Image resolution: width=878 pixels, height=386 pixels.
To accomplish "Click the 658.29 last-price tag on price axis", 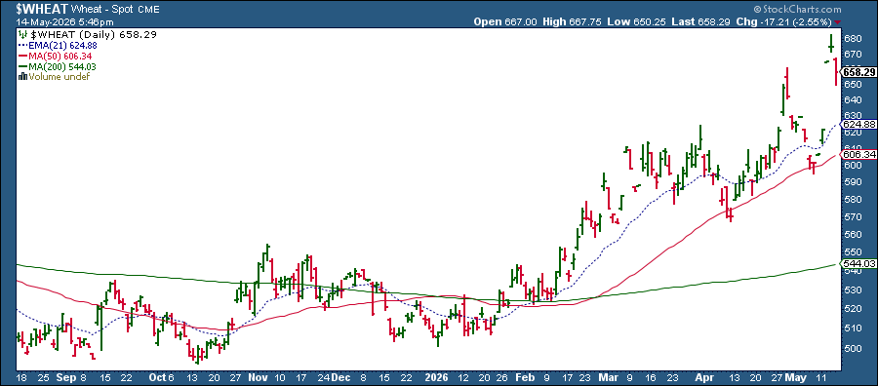I will point(858,73).
